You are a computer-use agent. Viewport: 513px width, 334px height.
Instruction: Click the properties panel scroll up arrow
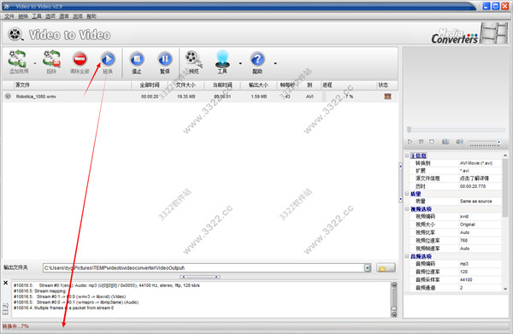[x=505, y=155]
